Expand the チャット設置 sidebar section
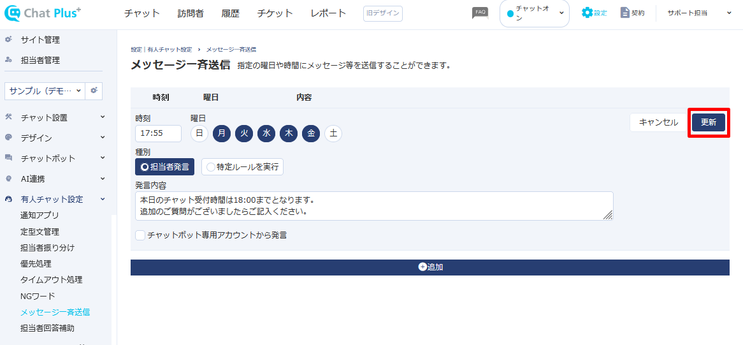 pyautogui.click(x=103, y=117)
